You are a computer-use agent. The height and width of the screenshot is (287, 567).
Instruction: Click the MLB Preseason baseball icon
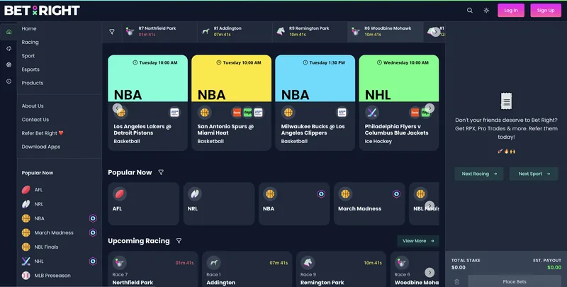(26, 276)
